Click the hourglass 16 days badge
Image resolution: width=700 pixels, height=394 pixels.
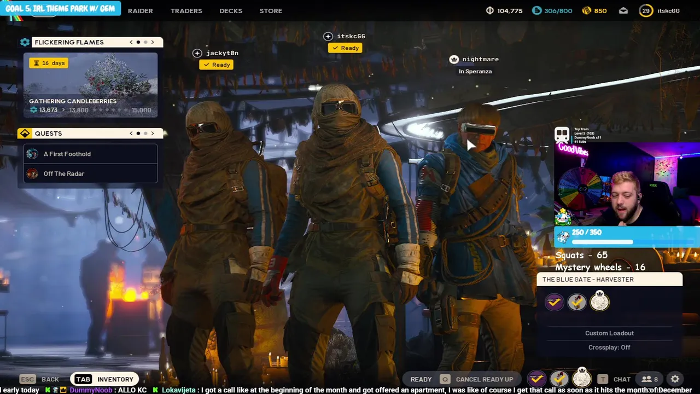(49, 63)
